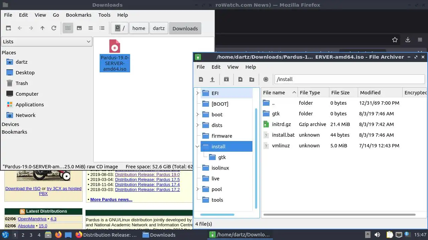Collapse the install folder in archive tree
The width and height of the screenshot is (428, 240).
(197, 147)
